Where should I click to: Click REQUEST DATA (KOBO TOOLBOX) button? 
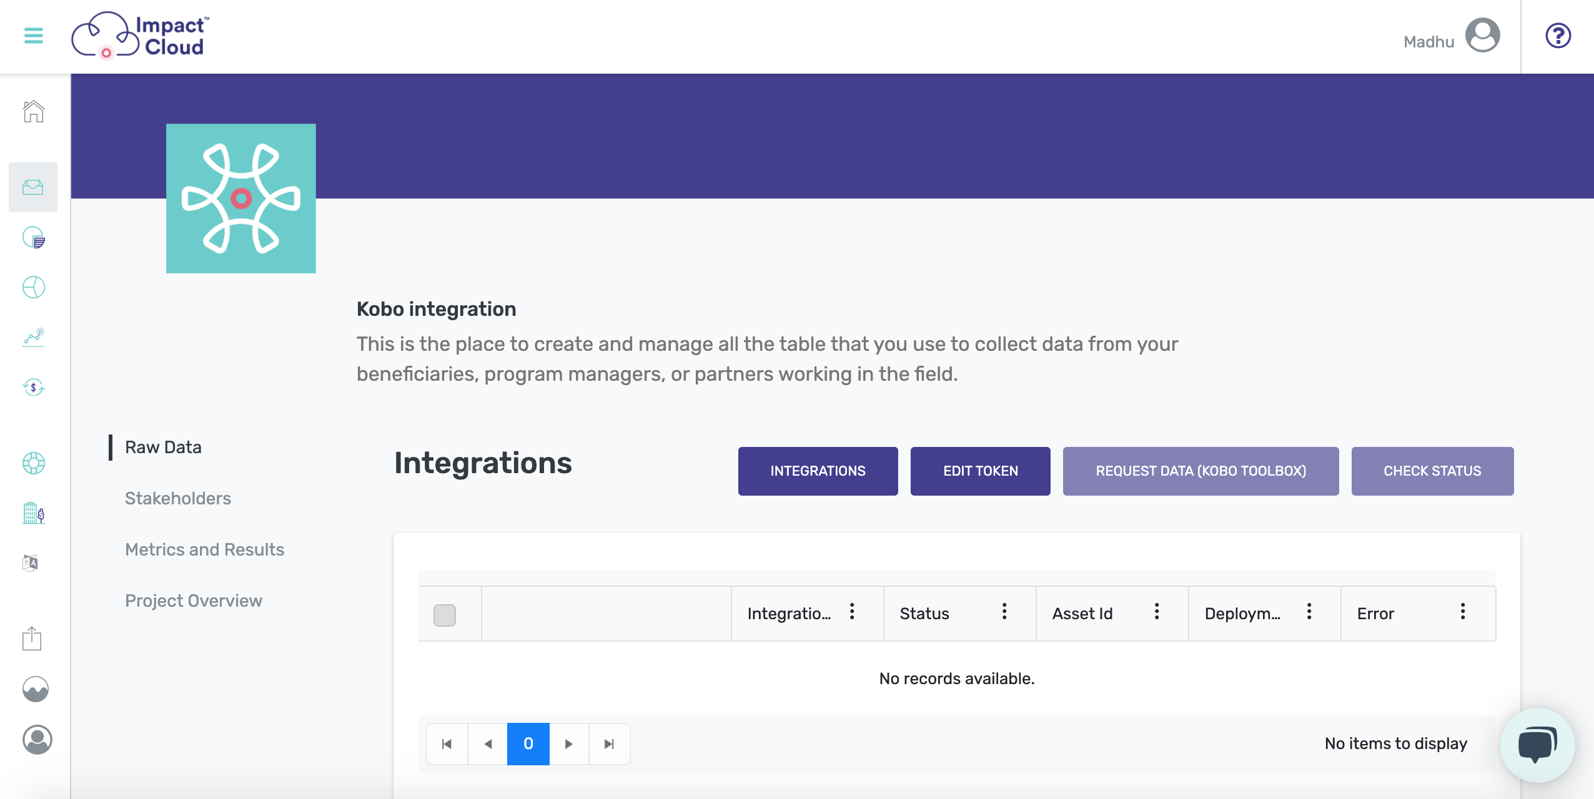1201,471
